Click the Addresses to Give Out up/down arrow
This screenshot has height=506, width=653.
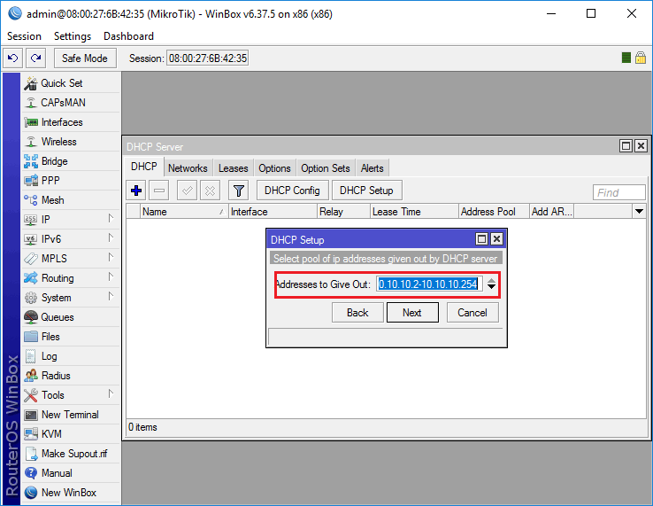pyautogui.click(x=491, y=284)
